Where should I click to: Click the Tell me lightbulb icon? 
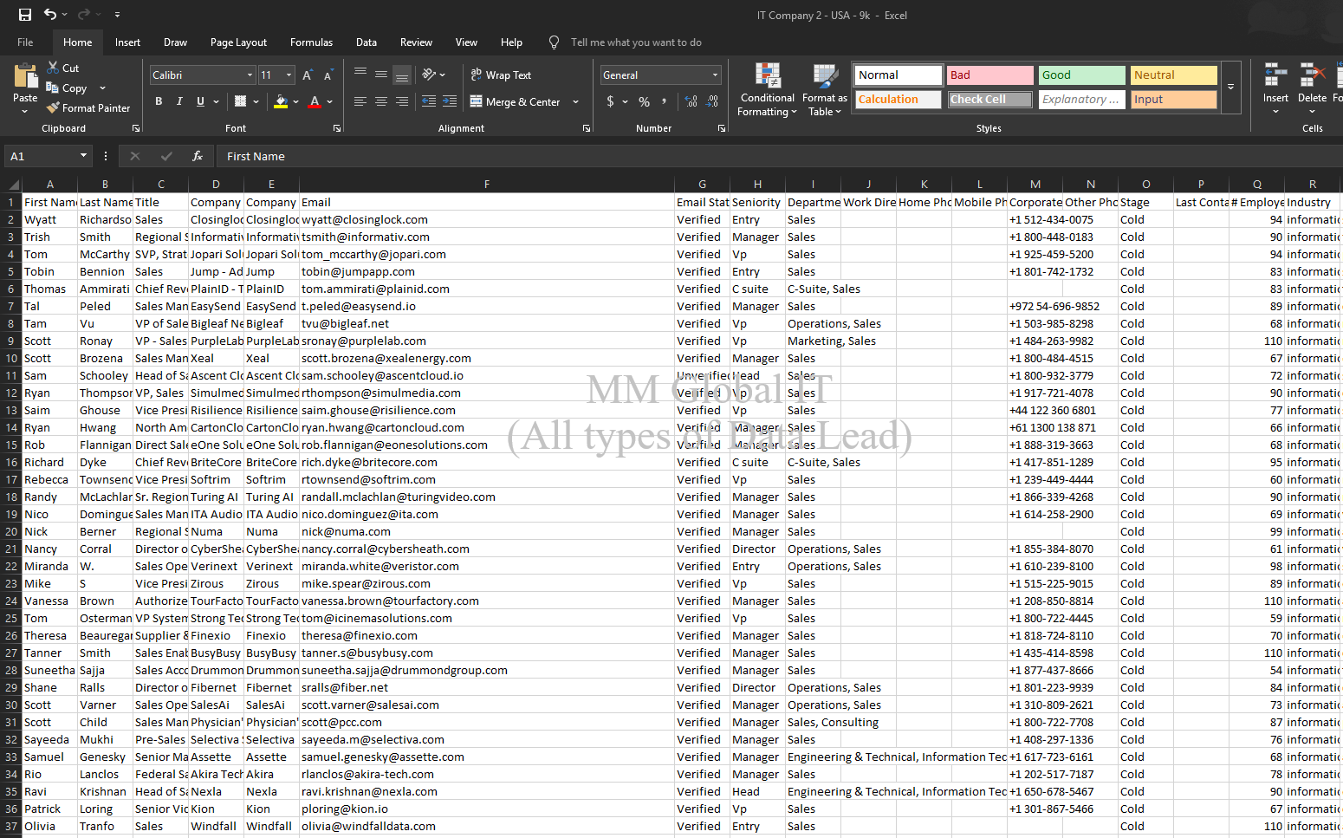point(554,42)
